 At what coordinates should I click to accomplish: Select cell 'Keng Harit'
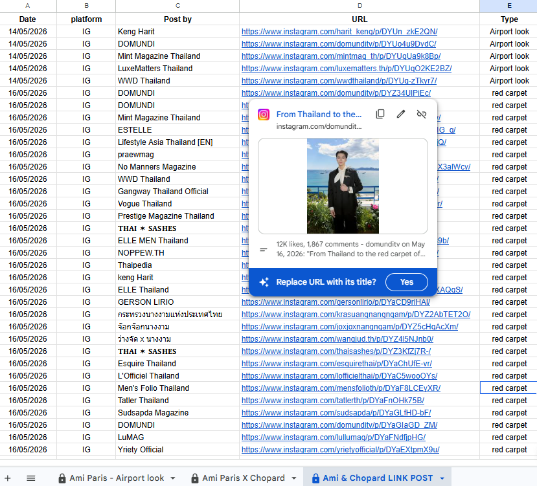pos(177,32)
